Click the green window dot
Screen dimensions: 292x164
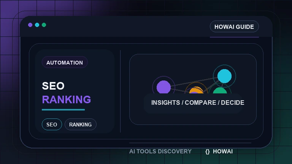coord(44,25)
